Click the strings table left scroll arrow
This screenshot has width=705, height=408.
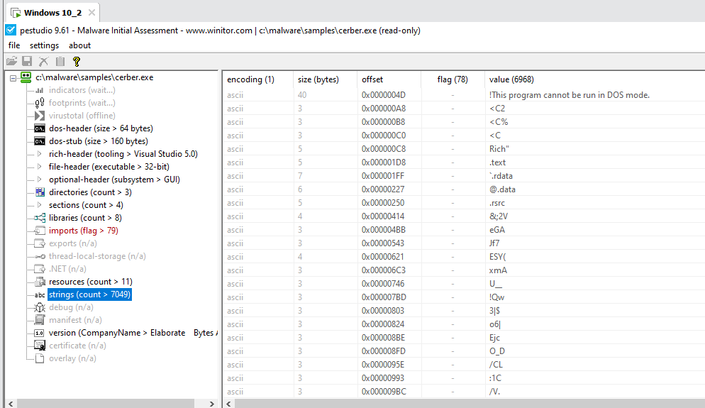point(229,404)
